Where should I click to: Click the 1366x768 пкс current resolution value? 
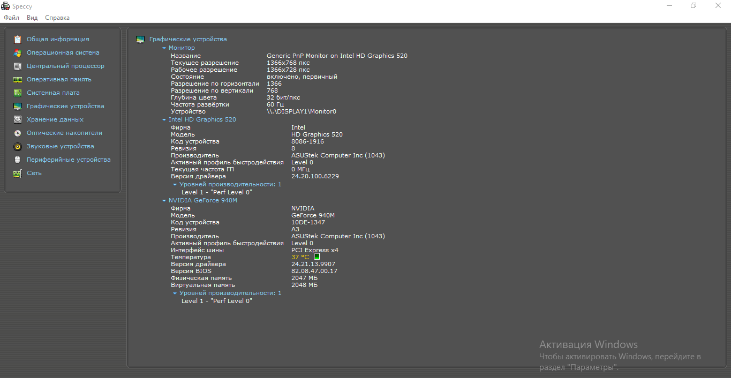[x=288, y=63]
